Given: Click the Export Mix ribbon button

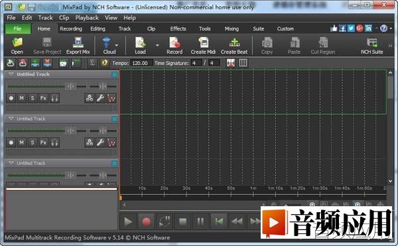Looking at the screenshot, I should click(78, 46).
